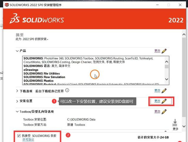Expand the 下载选项 section

coord(17,91)
